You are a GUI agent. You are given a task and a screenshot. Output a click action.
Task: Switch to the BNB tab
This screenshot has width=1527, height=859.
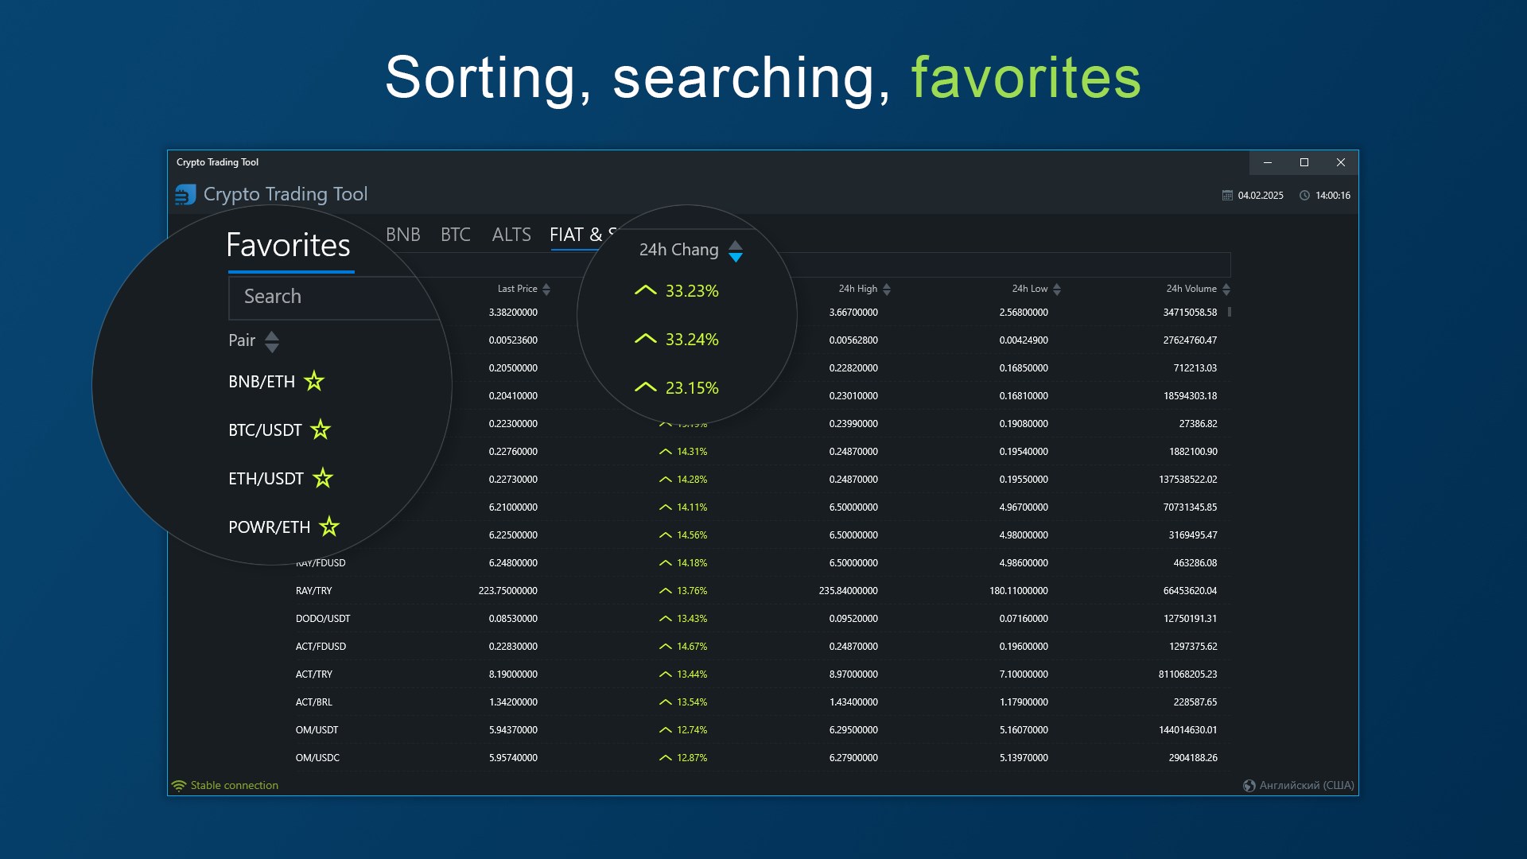click(402, 235)
